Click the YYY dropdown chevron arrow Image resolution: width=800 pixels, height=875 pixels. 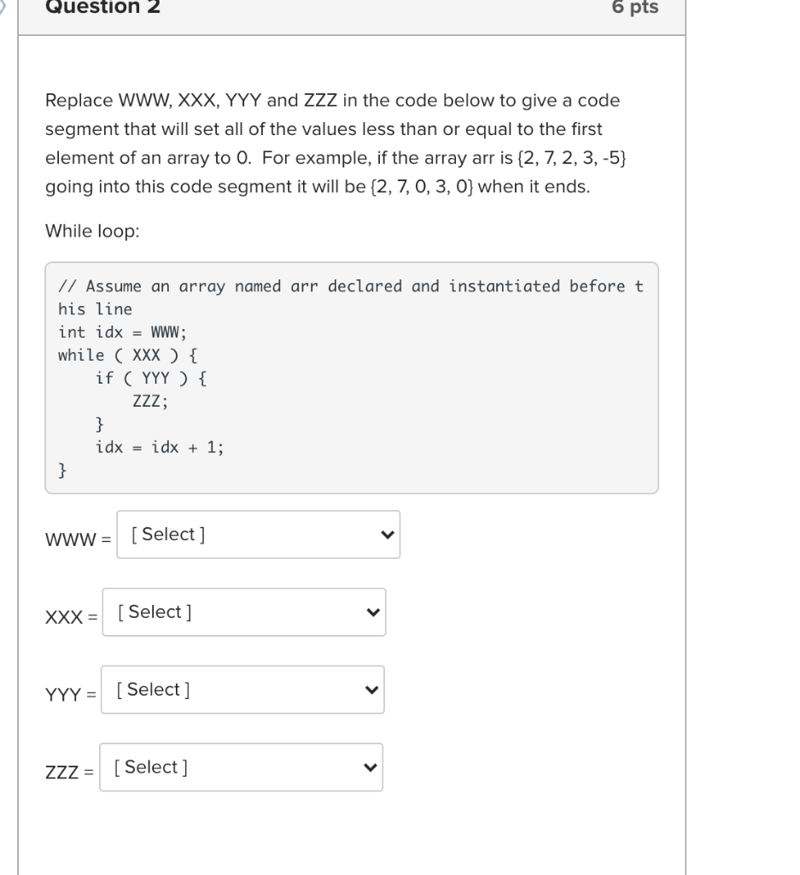click(373, 690)
